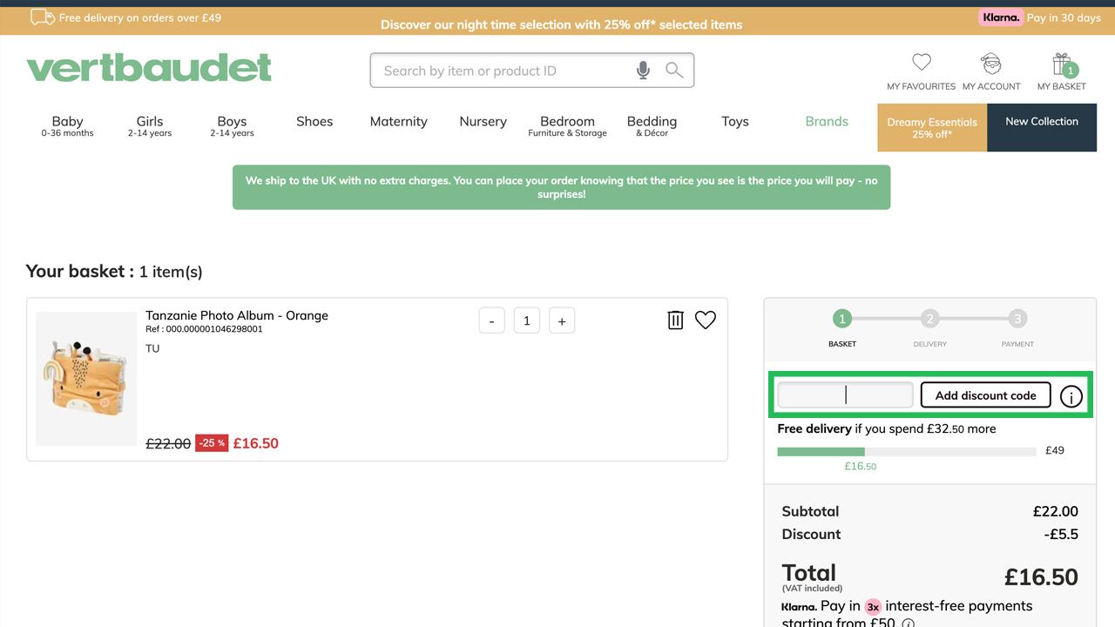This screenshot has width=1115, height=627.
Task: Click Discount -£5.5 amount
Action: (x=1061, y=534)
